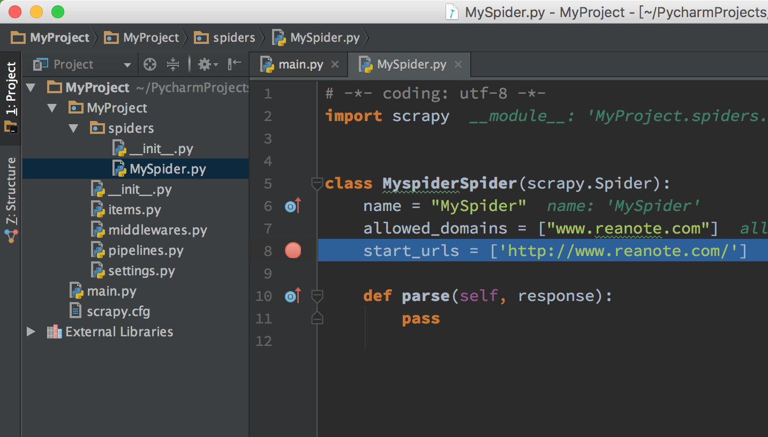Fold the MyspiderSpider class on line 5
The image size is (768, 437).
[317, 184]
